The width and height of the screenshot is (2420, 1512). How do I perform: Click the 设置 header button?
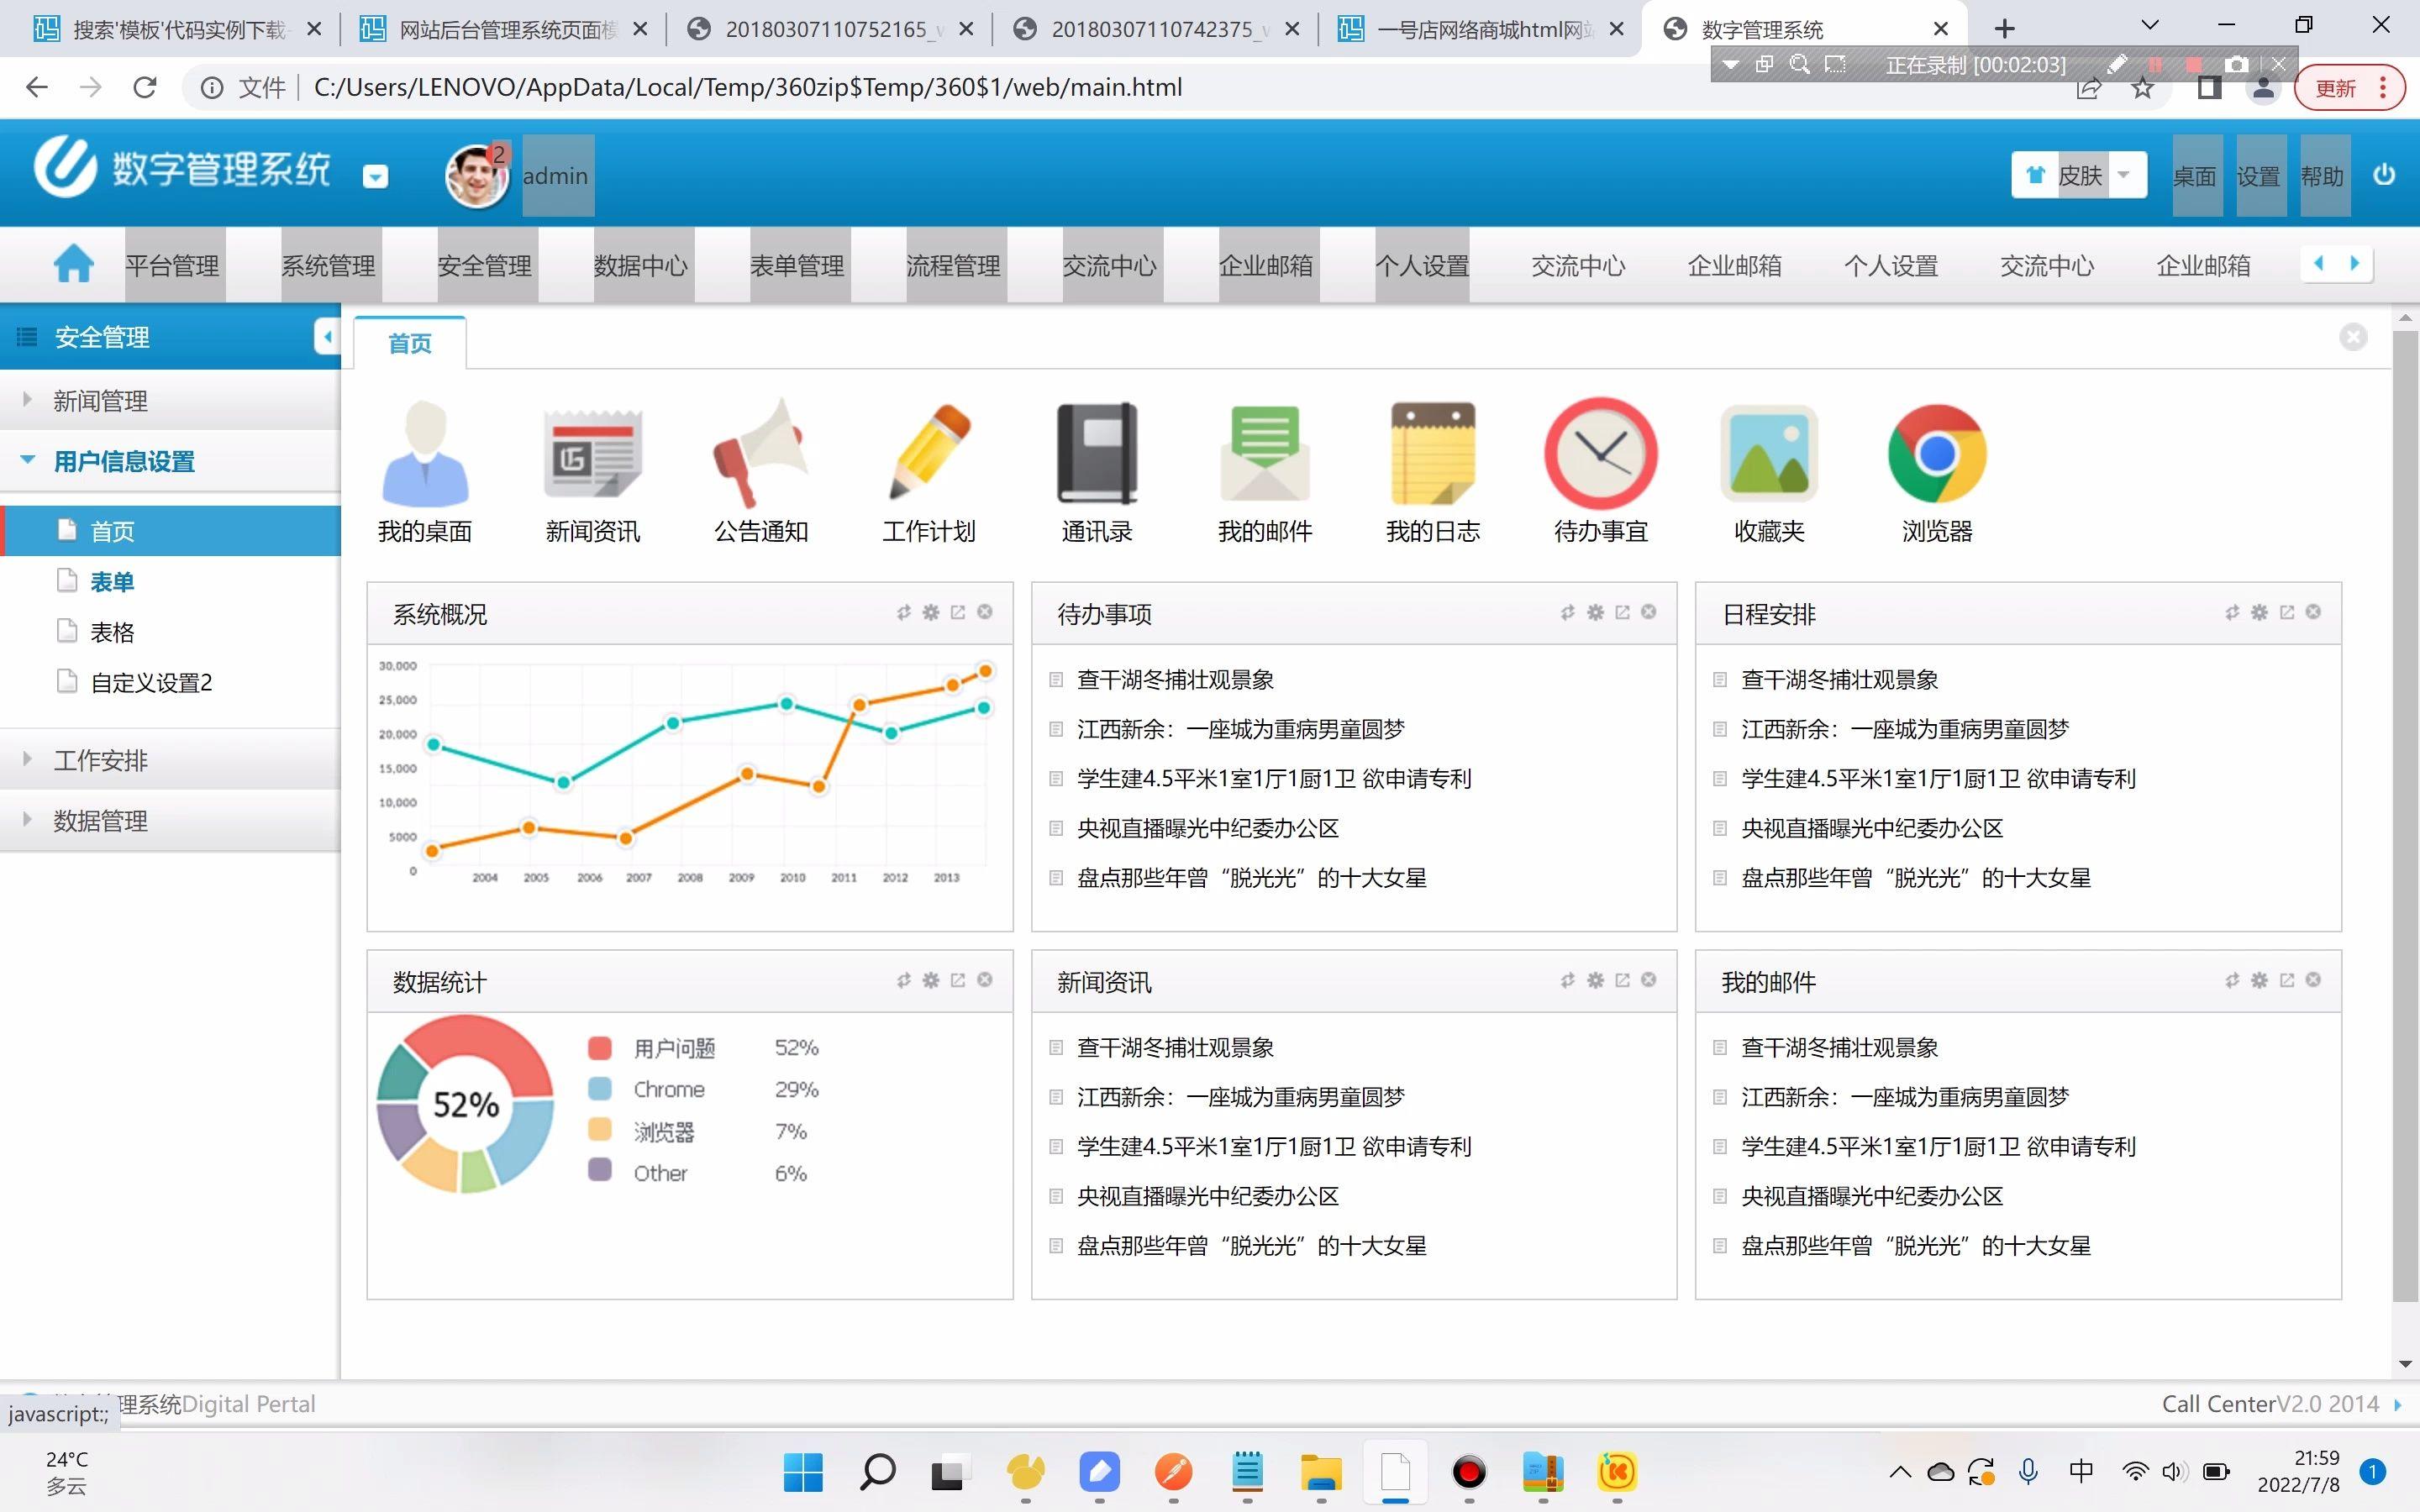(x=2260, y=176)
